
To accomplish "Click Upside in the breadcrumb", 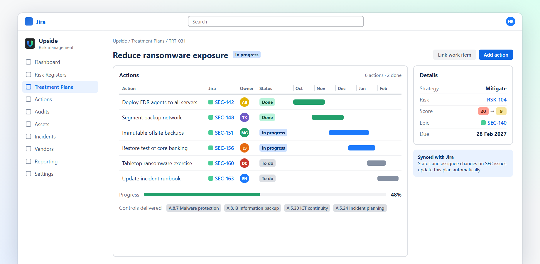I will pyautogui.click(x=120, y=41).
